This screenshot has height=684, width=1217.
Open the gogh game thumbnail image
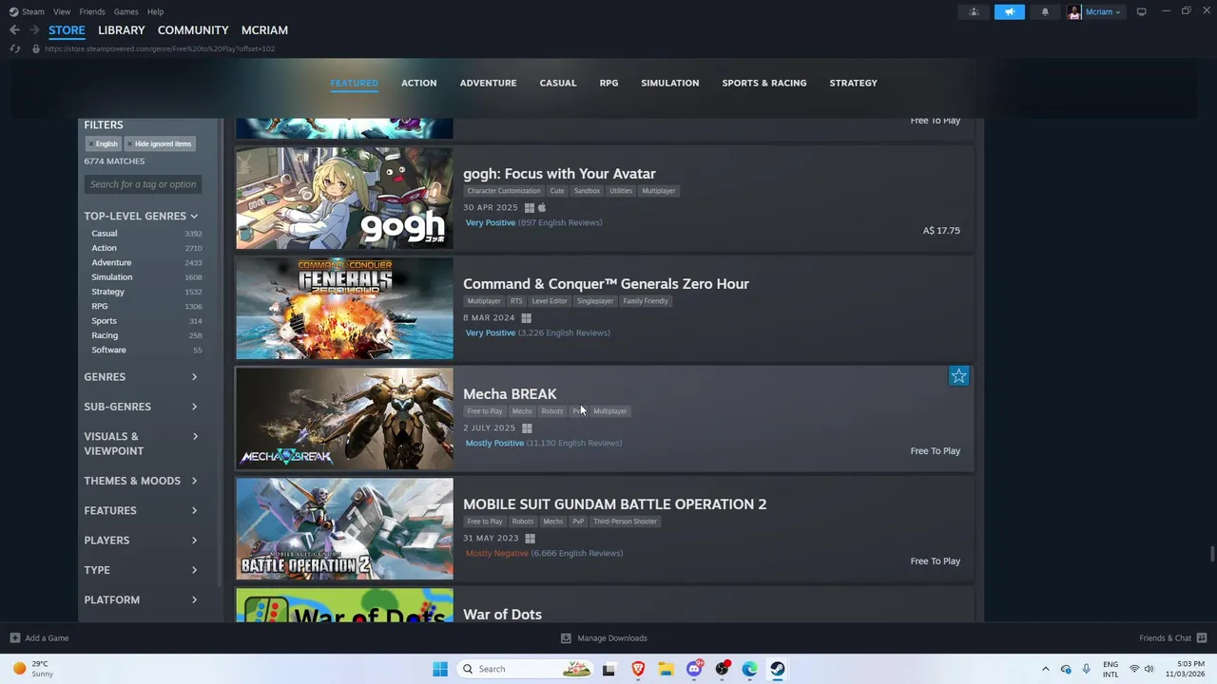point(344,198)
